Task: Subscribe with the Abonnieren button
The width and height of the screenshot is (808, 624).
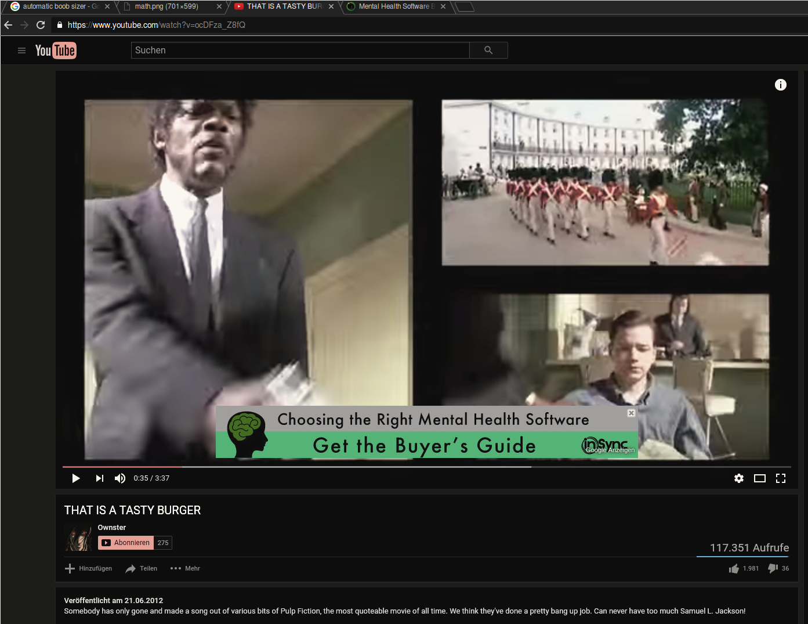Action: (x=126, y=543)
